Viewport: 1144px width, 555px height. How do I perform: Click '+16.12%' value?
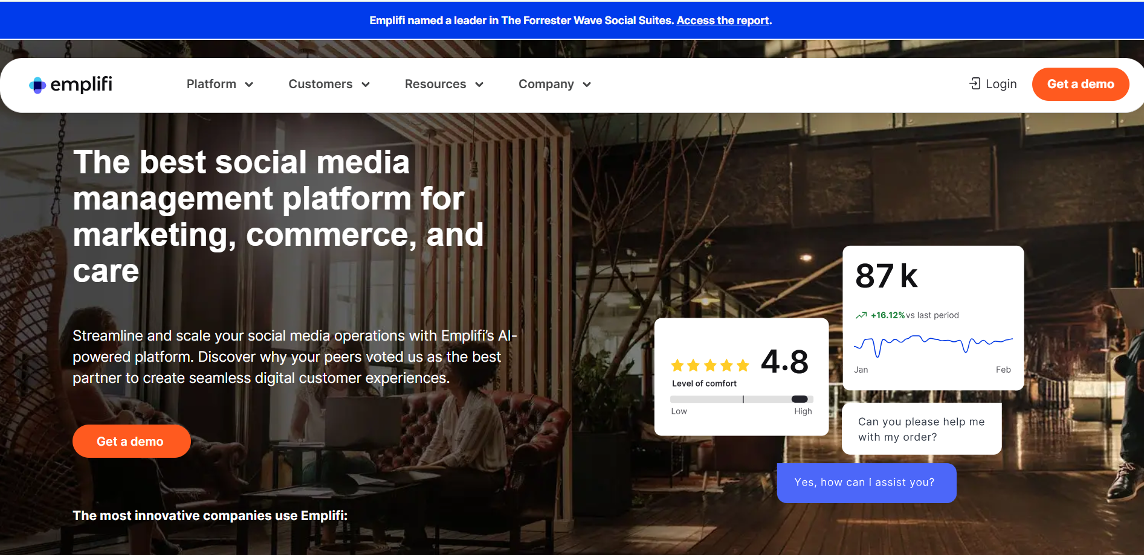coord(888,315)
